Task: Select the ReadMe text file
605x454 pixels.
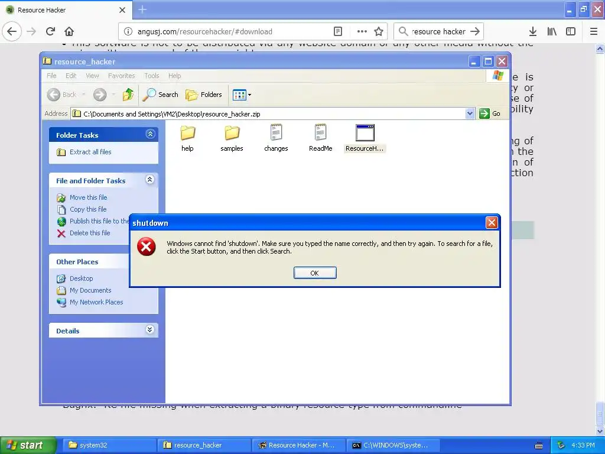Action: (x=320, y=138)
